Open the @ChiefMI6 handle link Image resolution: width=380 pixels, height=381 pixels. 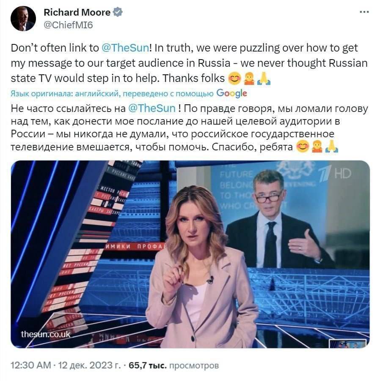click(x=68, y=25)
